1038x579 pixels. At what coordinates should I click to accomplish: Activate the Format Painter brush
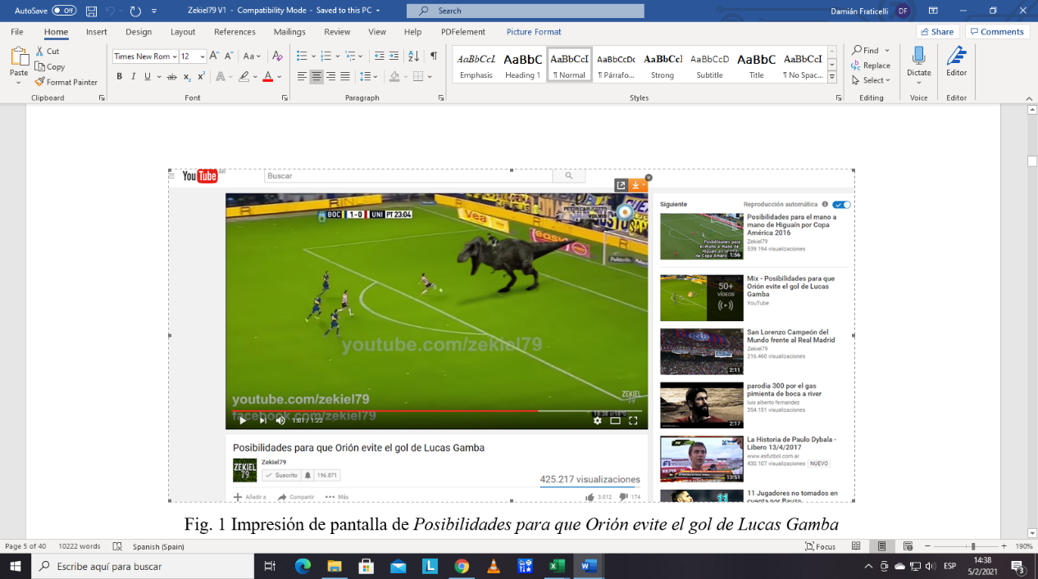point(40,82)
